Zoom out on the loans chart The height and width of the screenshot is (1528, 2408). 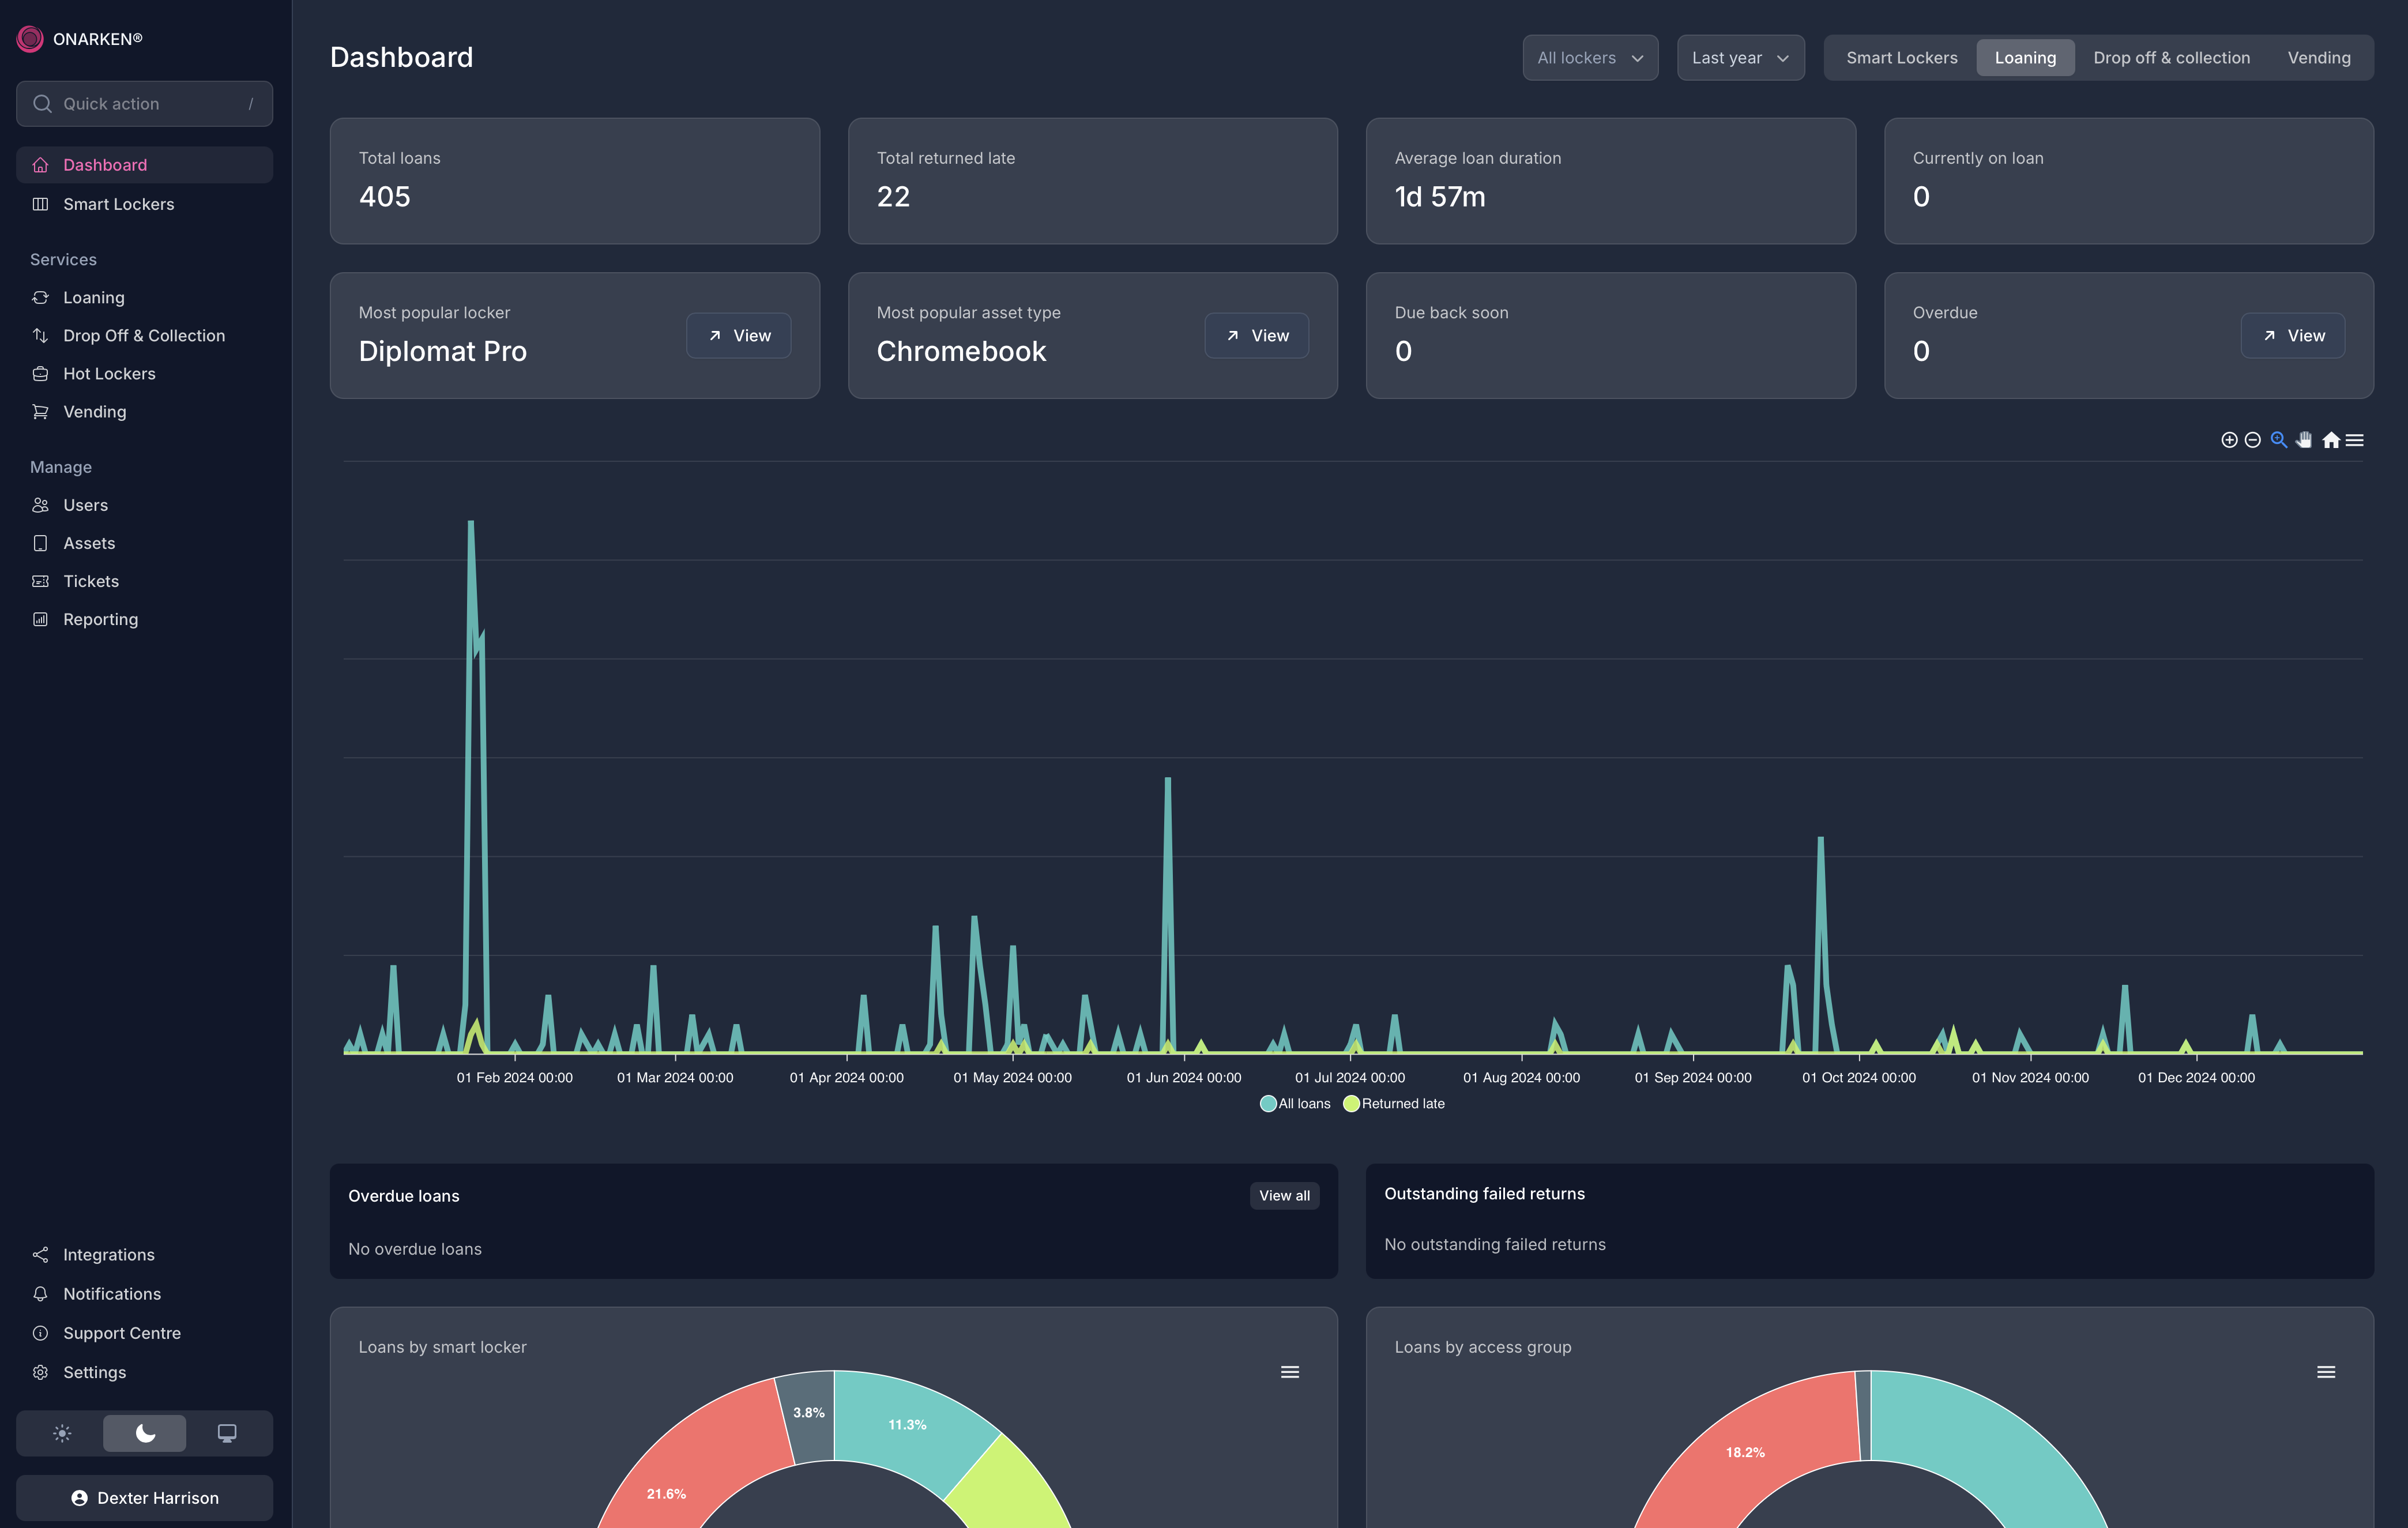2253,440
